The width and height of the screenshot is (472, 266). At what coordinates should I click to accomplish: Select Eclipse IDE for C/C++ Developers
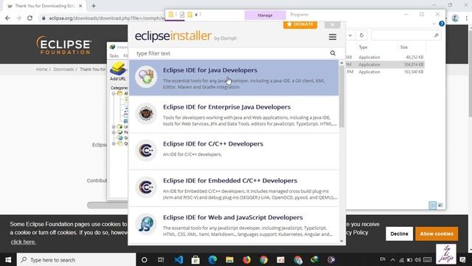(x=234, y=151)
